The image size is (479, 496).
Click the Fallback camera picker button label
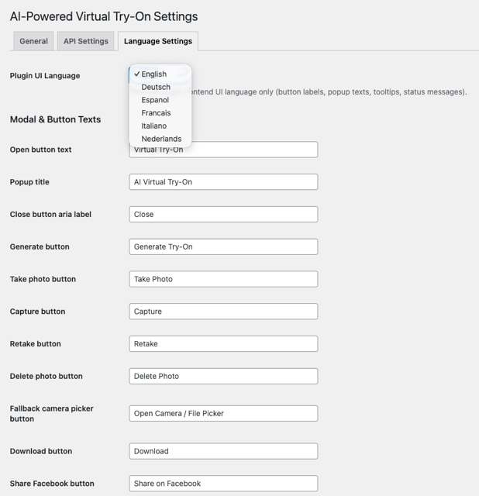coord(52,414)
